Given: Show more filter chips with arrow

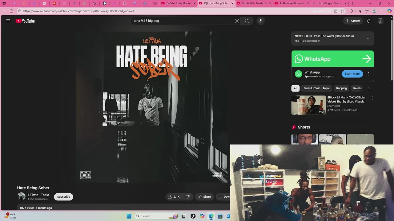Looking at the screenshot, I should [x=369, y=89].
